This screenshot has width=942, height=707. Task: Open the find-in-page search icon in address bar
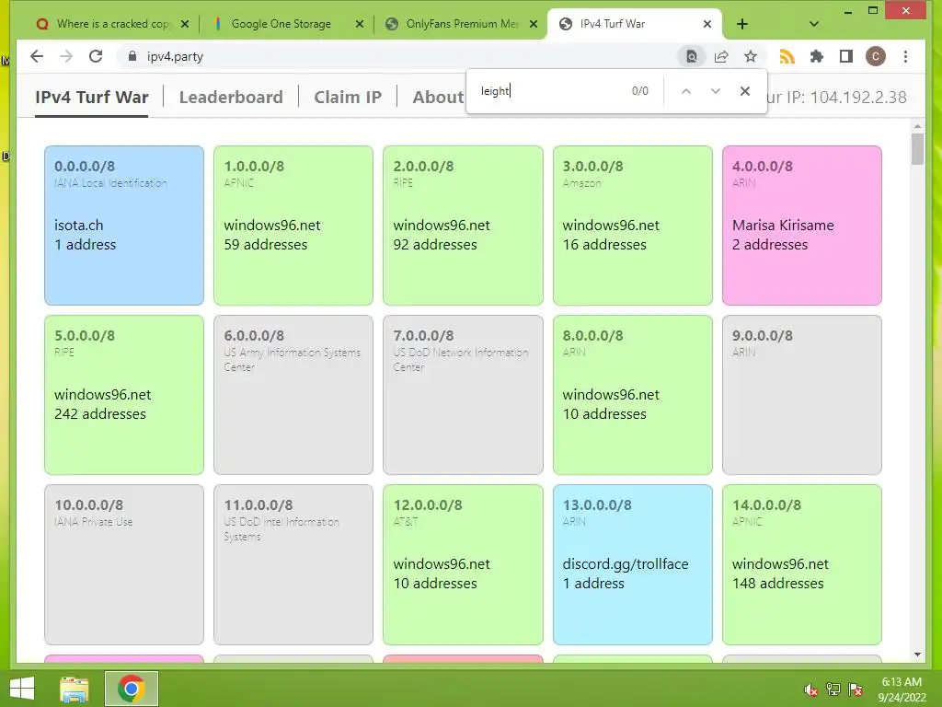692,56
